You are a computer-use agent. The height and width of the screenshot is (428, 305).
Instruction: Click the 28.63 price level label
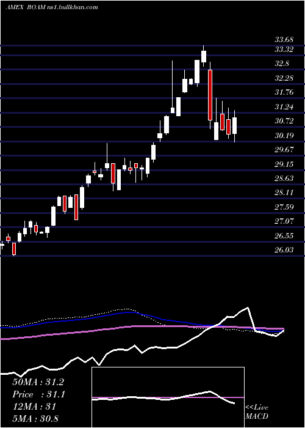[284, 179]
